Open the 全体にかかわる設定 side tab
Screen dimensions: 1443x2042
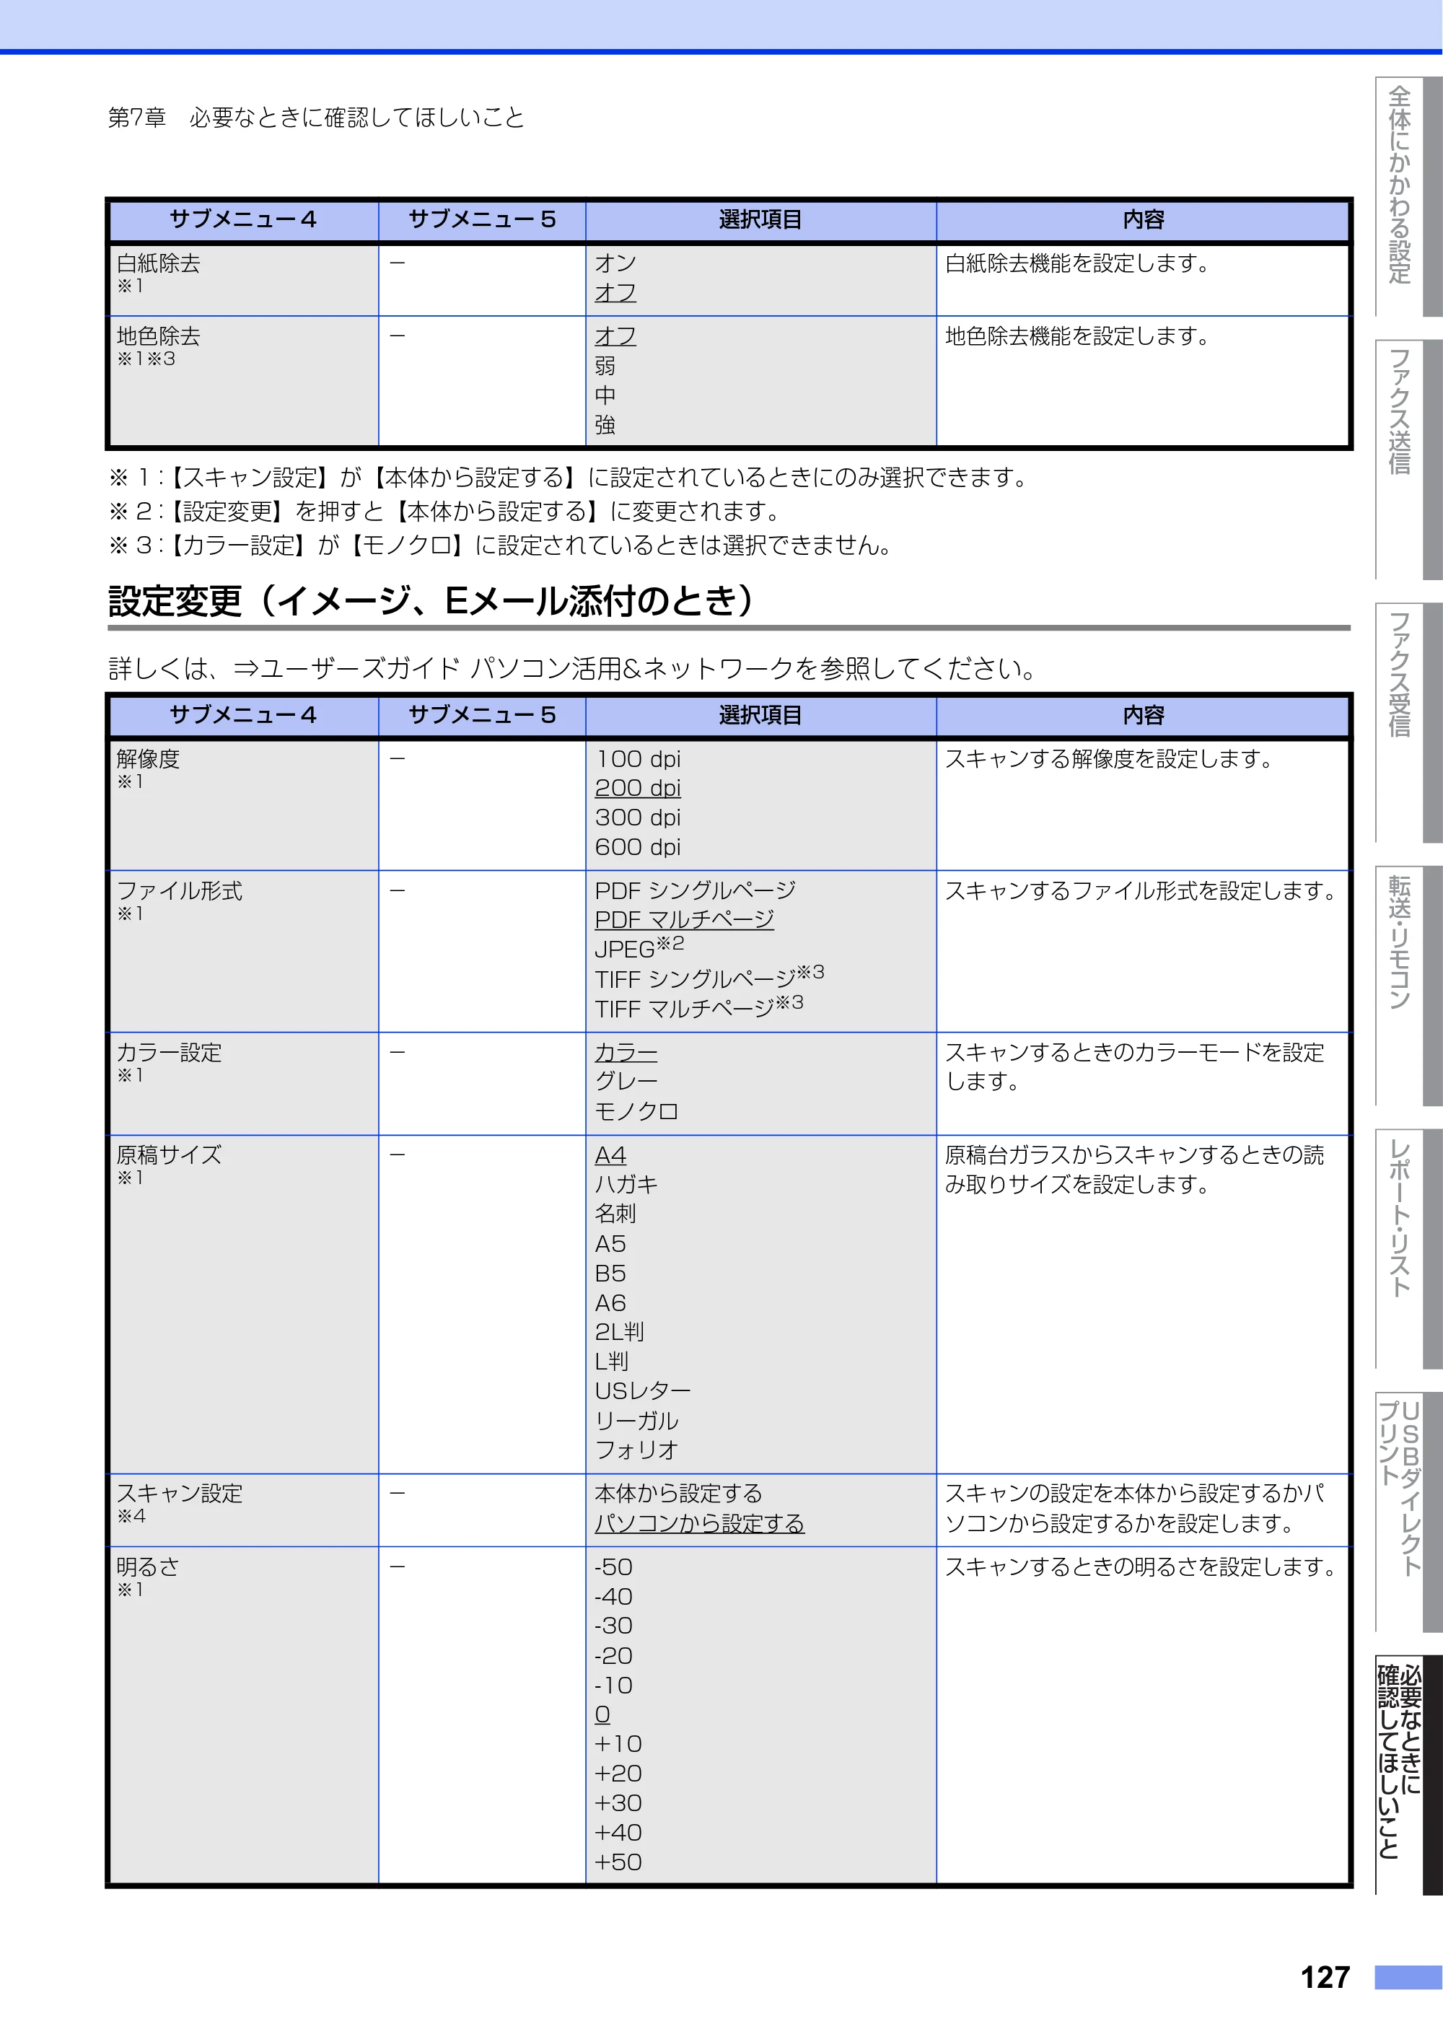click(1408, 196)
